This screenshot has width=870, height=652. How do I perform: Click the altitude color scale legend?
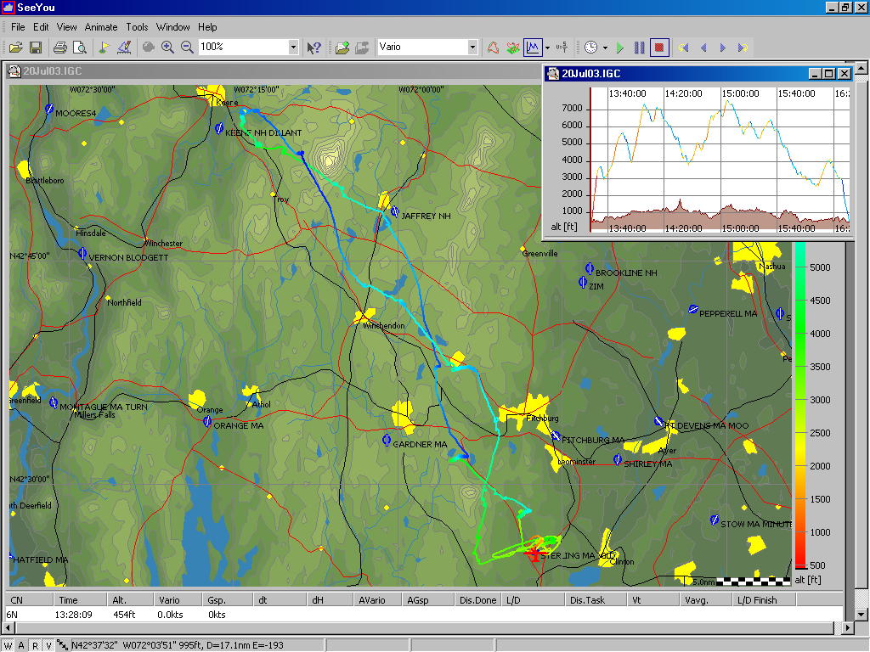(x=799, y=407)
